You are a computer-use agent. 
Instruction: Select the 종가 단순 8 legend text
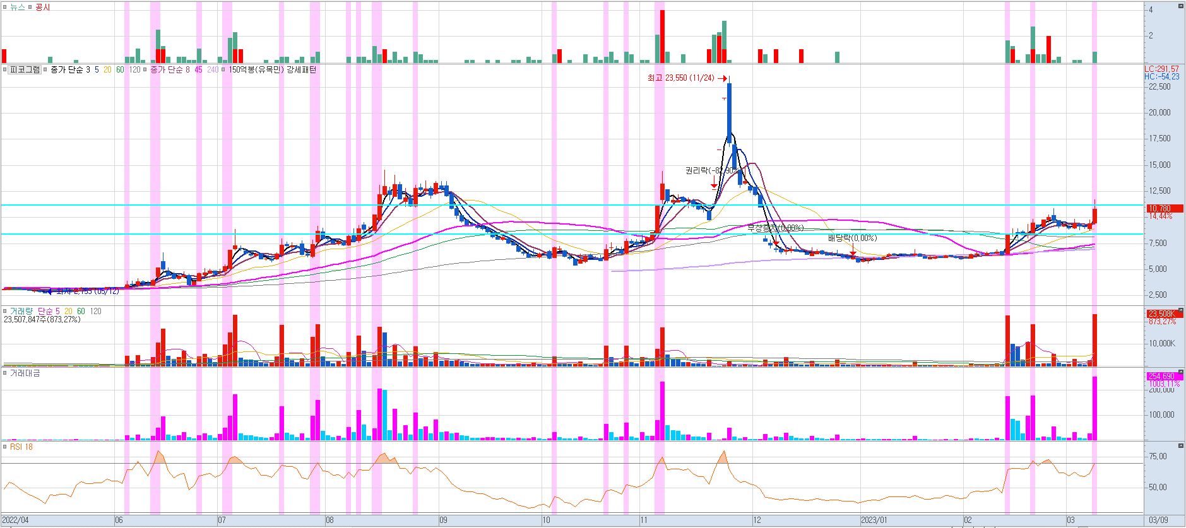[x=170, y=69]
